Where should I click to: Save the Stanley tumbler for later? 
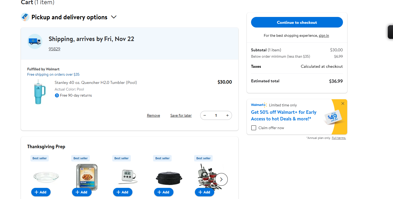181,115
